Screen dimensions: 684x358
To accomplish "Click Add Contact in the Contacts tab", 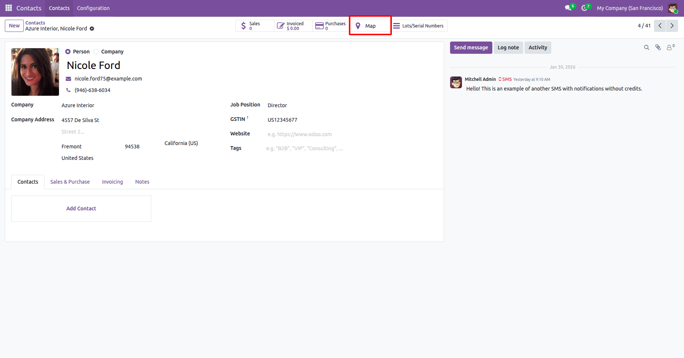I will 81,208.
